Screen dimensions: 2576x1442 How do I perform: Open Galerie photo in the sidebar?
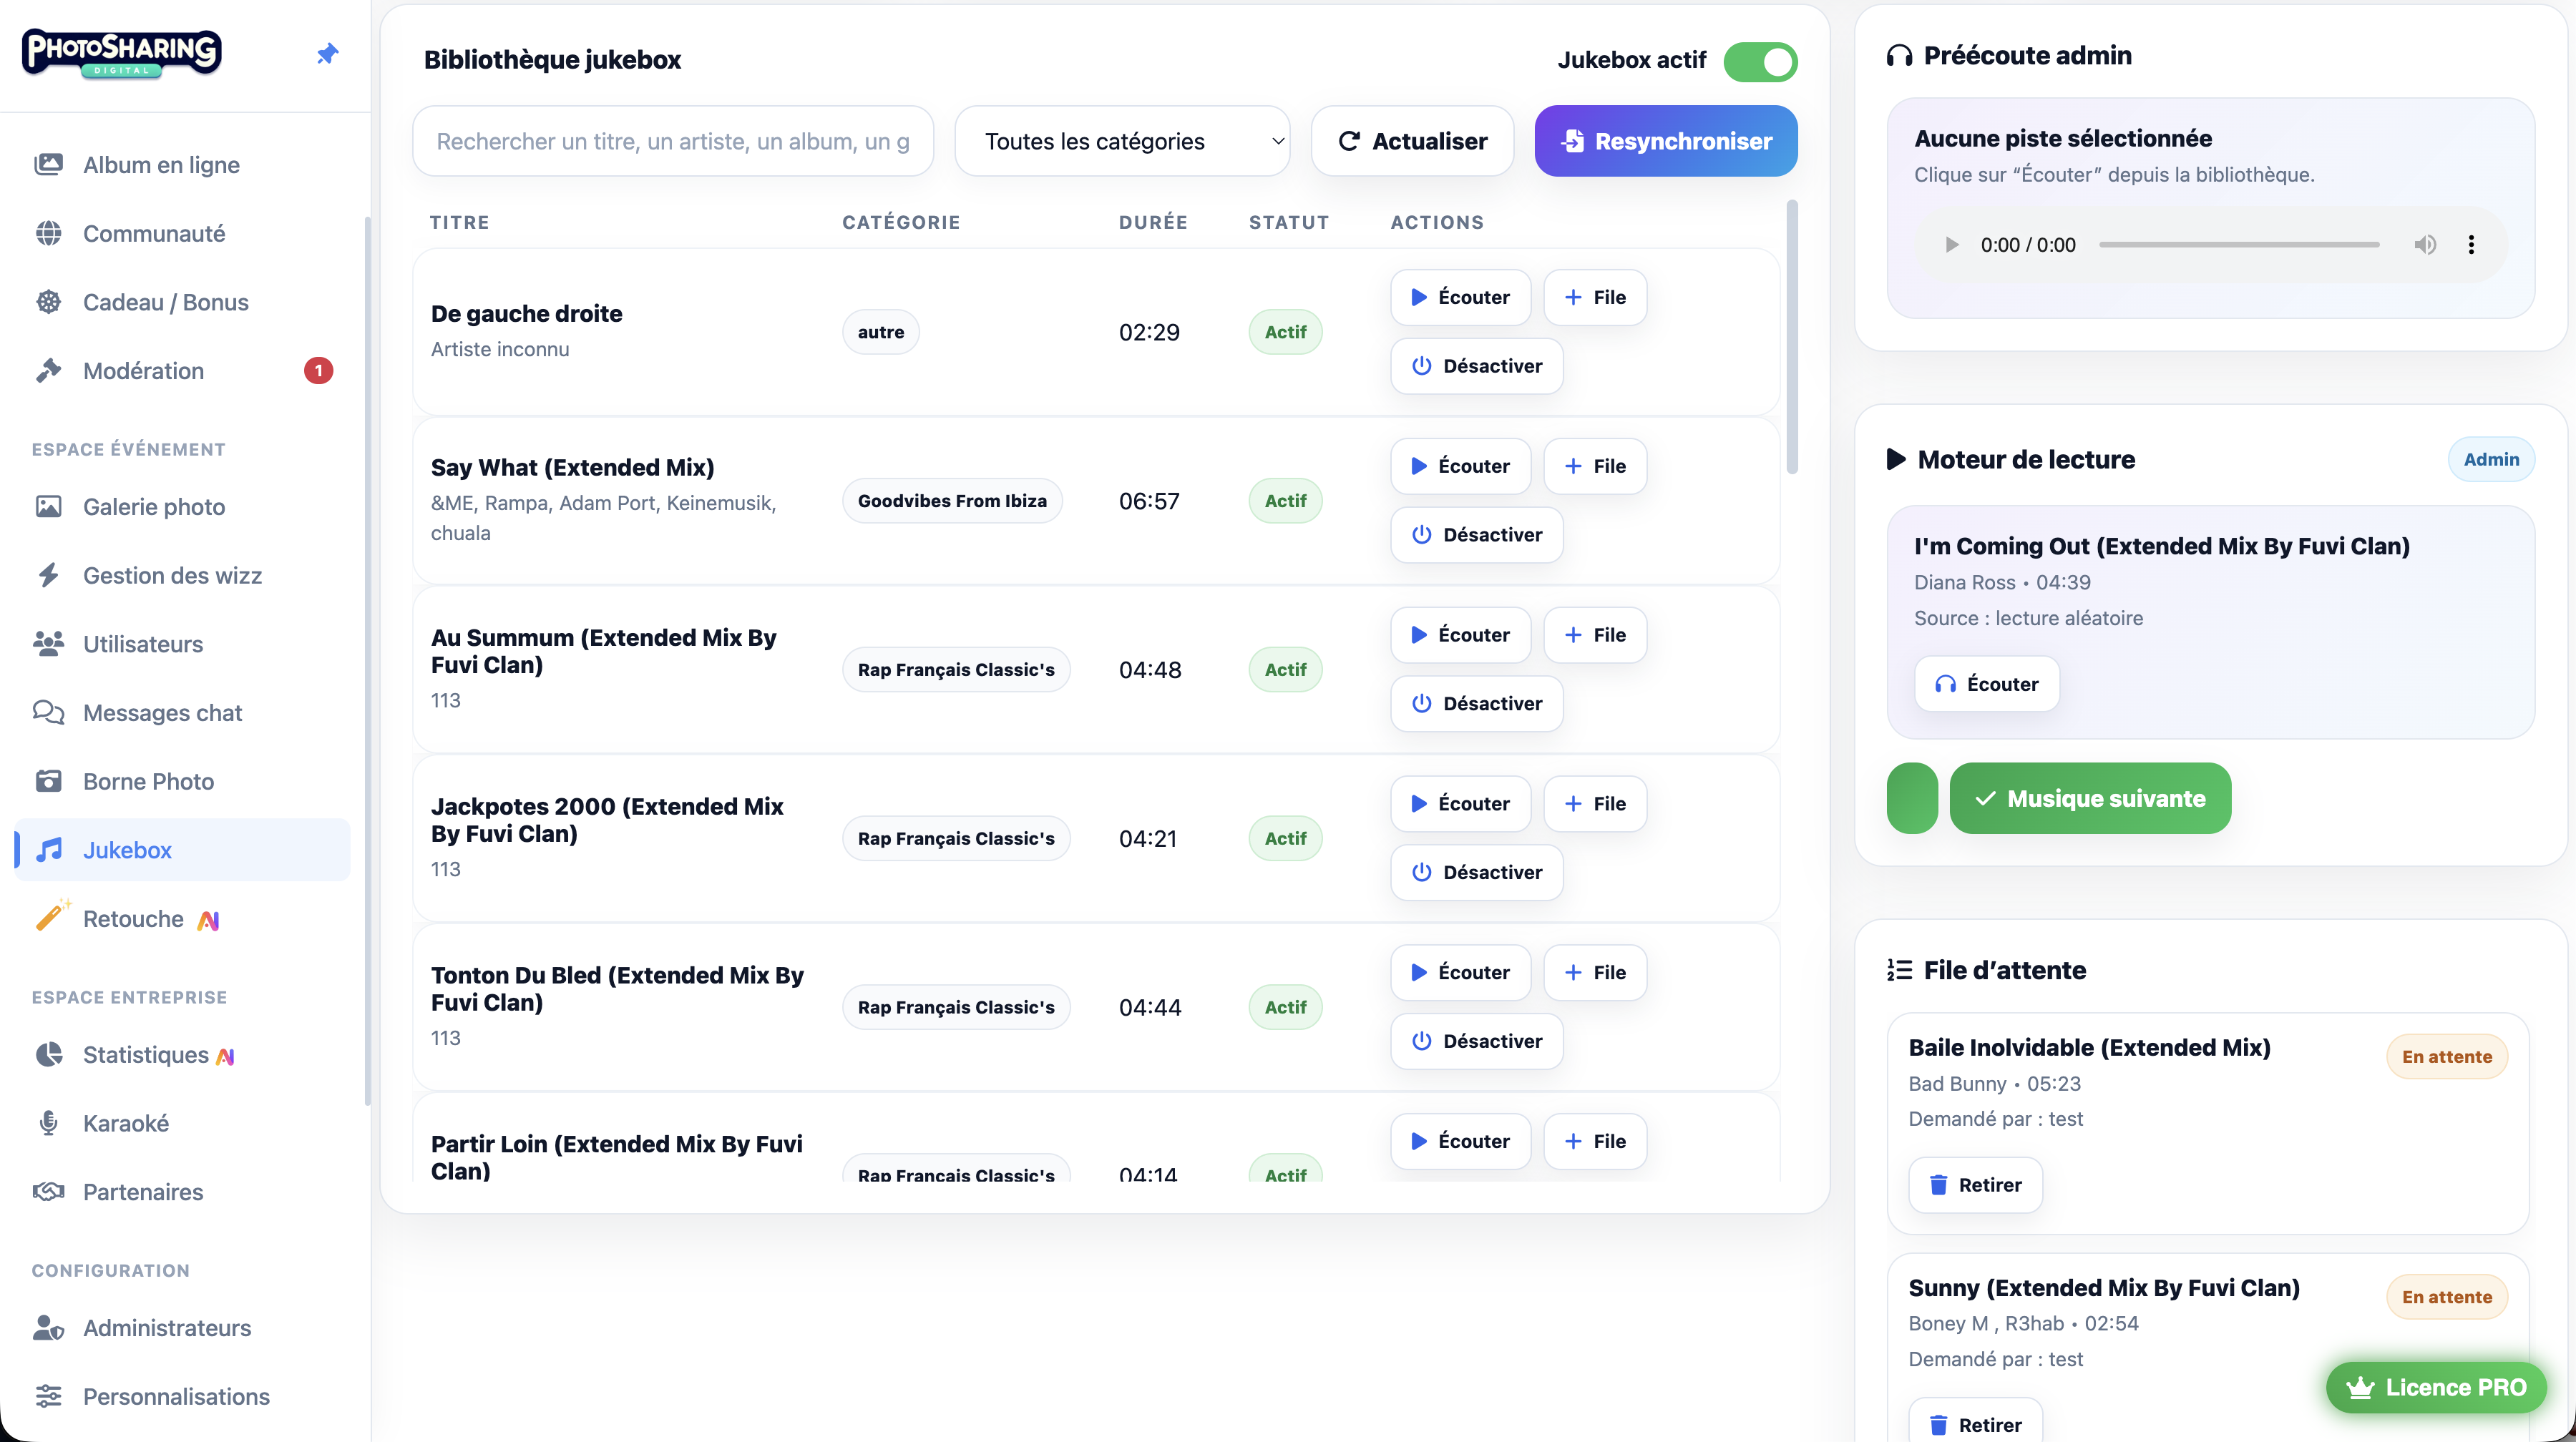coord(154,506)
